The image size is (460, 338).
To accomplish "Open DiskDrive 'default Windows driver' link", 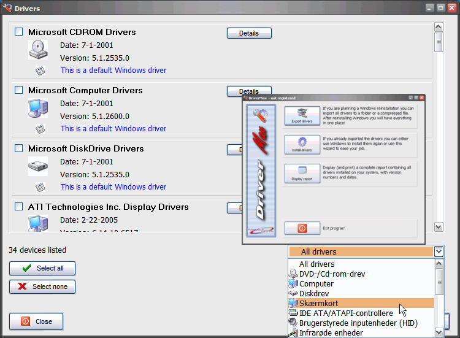I will [113, 187].
